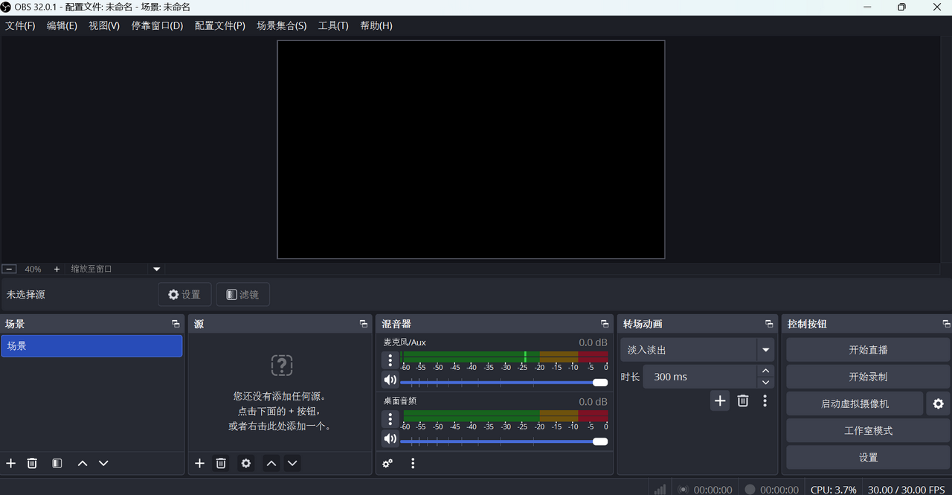Click the 开始录制 button
952x495 pixels.
click(x=867, y=377)
